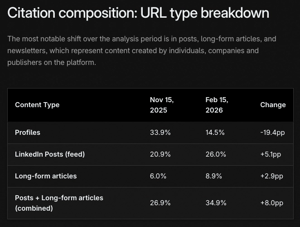
Task: Click the Nov 15, 2025 column header
Action: point(162,105)
